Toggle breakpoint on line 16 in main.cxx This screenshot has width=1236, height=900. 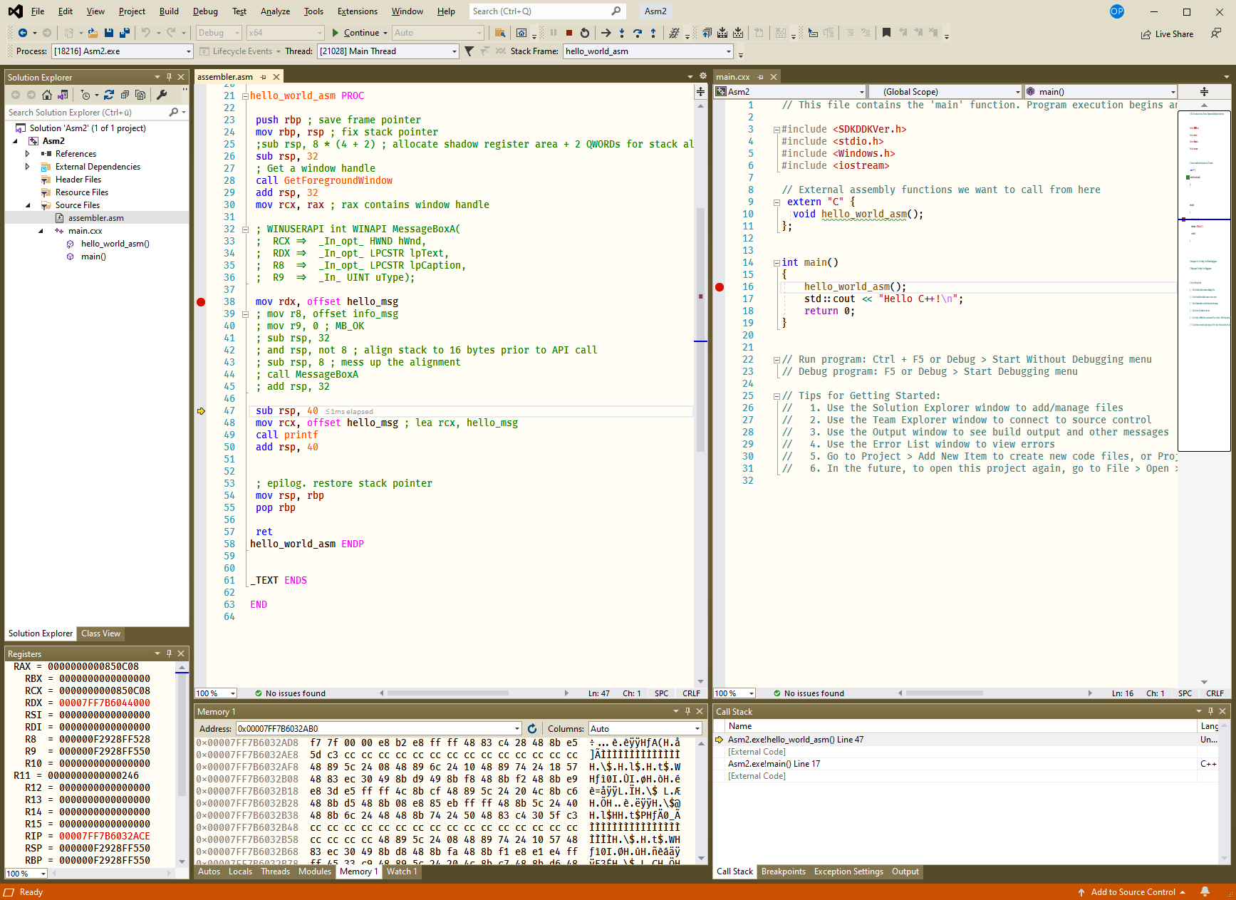click(720, 287)
